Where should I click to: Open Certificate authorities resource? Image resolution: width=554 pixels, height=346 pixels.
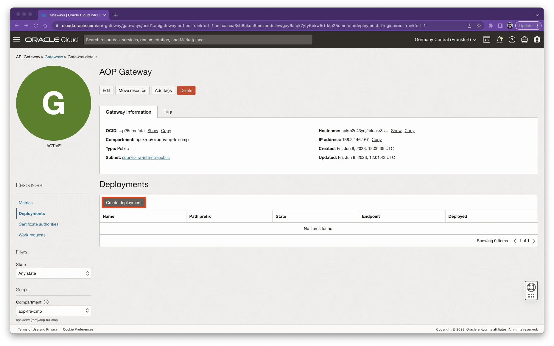point(39,224)
